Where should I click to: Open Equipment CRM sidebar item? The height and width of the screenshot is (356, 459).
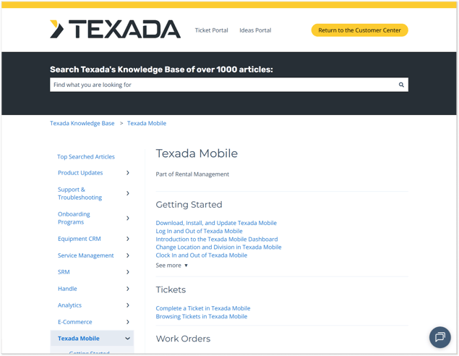coord(80,239)
